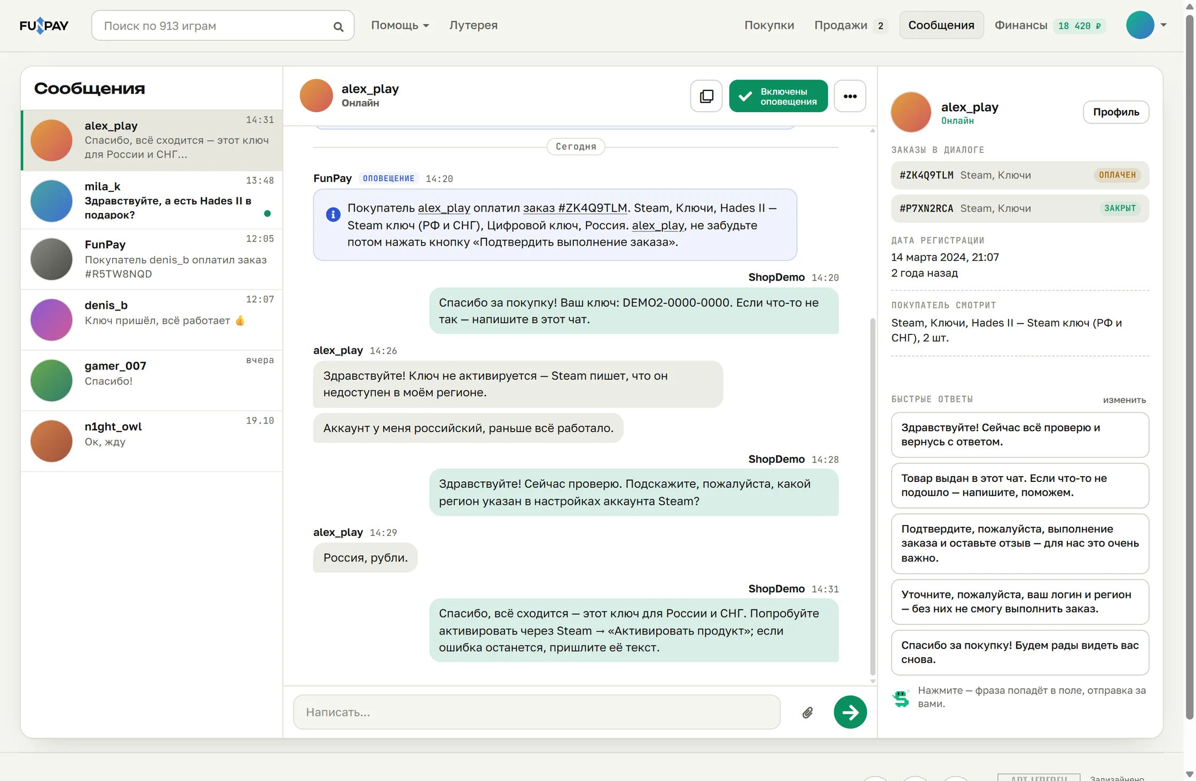Open the denis_b conversation
Image resolution: width=1196 pixels, height=781 pixels.
coord(152,320)
